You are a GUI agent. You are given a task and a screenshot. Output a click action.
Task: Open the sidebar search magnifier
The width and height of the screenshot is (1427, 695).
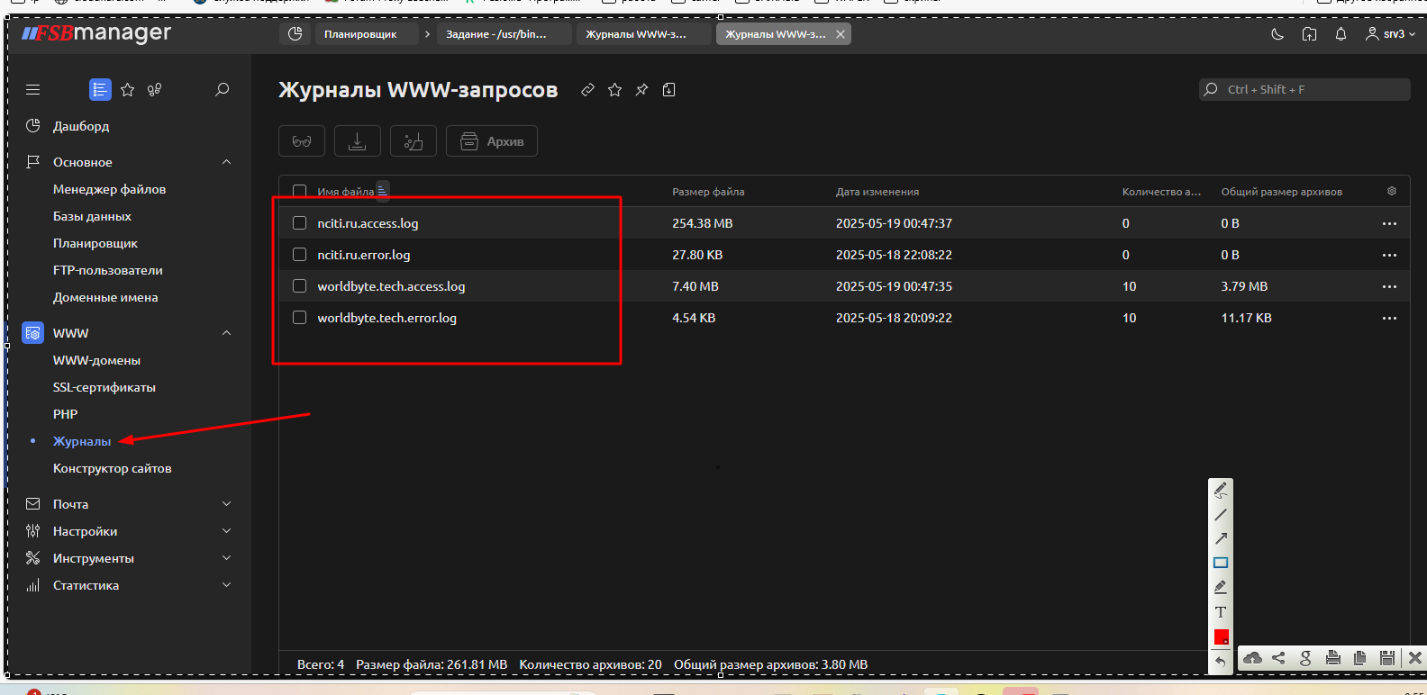click(x=222, y=90)
